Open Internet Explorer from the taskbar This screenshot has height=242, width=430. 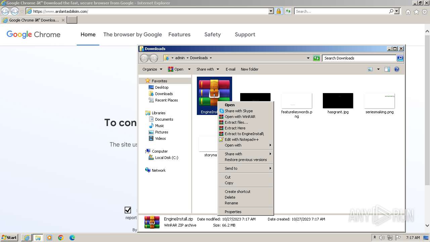point(27,238)
